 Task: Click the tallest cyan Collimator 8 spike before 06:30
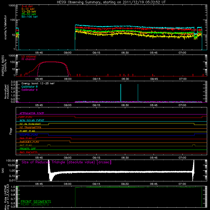coord(121,93)
